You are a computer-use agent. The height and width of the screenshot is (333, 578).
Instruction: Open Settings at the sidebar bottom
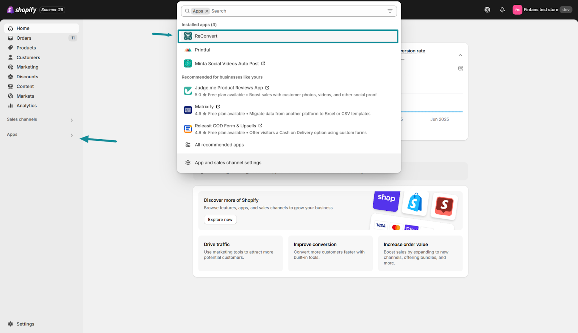pos(42,324)
